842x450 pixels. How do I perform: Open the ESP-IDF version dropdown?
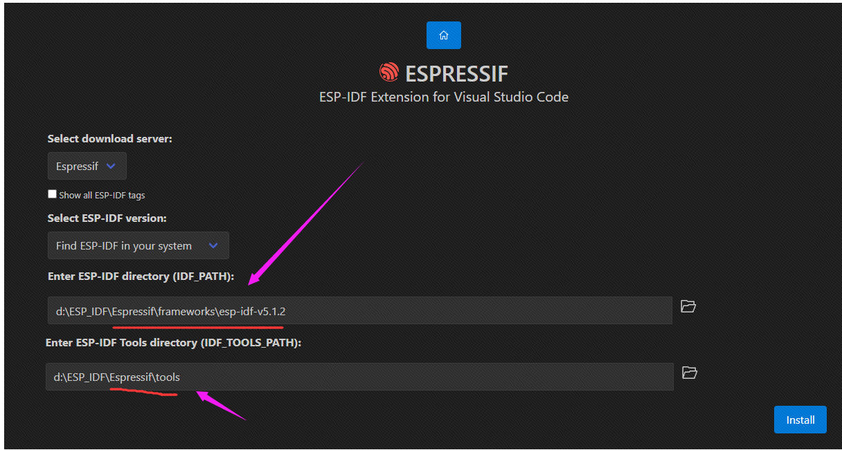coord(138,245)
